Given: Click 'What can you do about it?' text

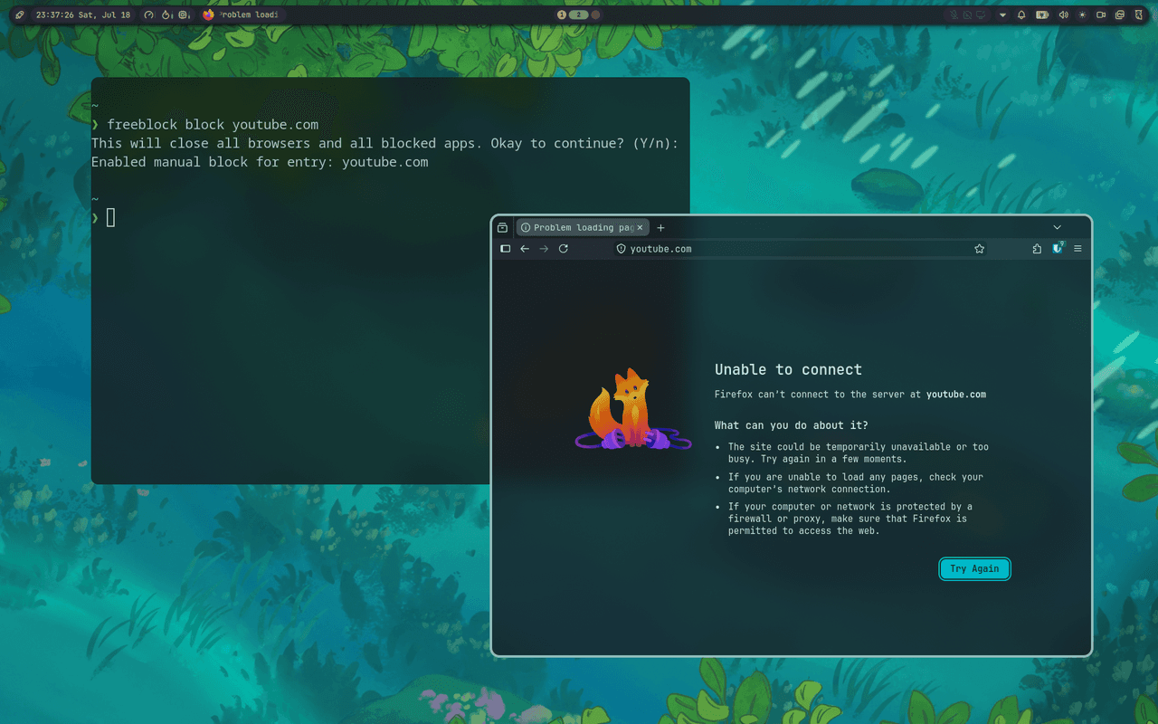Looking at the screenshot, I should (x=791, y=425).
